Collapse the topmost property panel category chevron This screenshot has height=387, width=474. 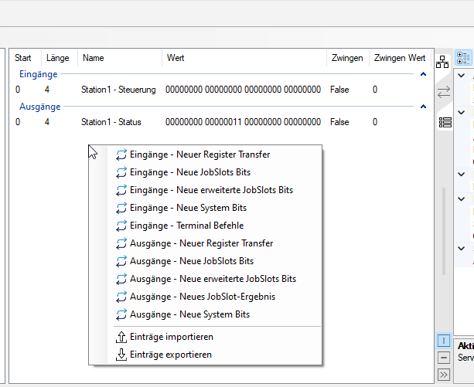coord(462,76)
